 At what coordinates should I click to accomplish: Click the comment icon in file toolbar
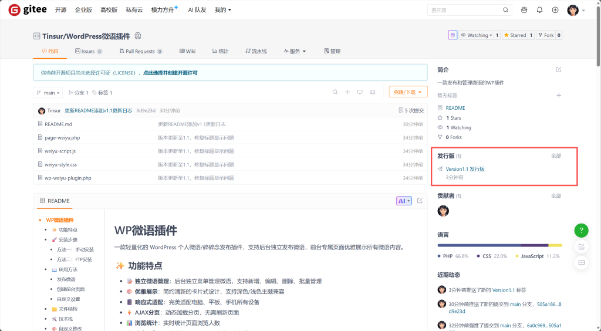click(372, 92)
